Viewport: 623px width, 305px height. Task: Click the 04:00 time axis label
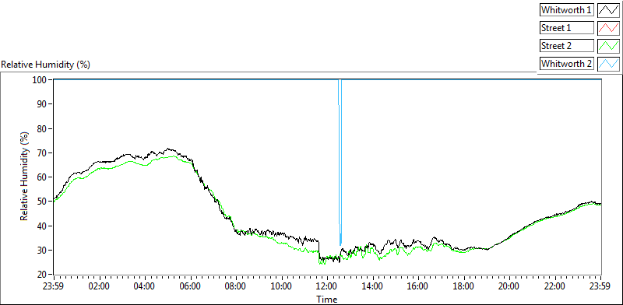click(145, 286)
